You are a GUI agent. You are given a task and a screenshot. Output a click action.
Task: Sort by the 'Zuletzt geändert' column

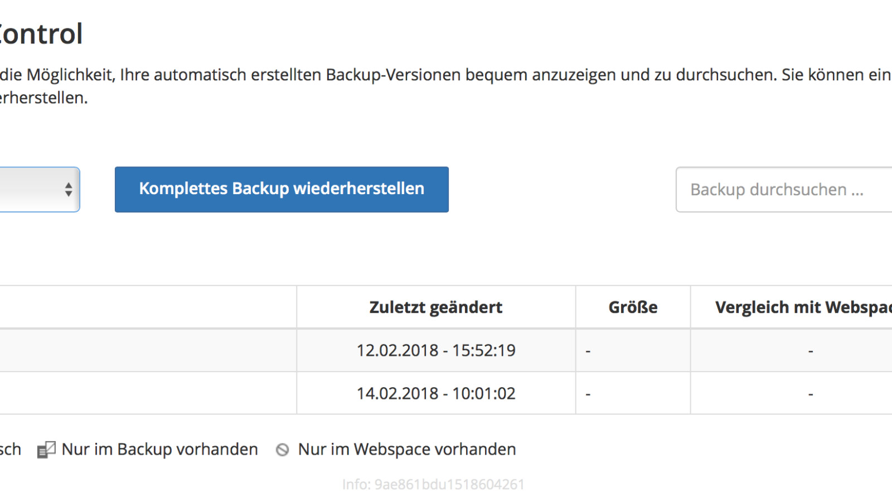436,306
